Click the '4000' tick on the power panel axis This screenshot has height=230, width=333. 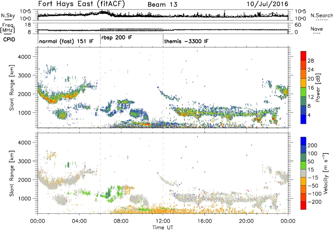coord(25,57)
